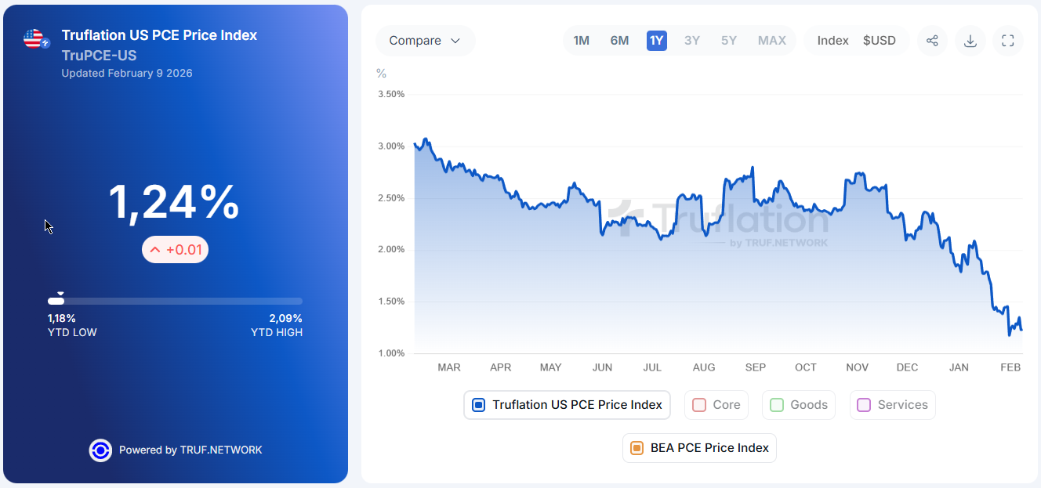Screen dimensions: 1041x488
Task: Click the Compare dropdown chevron arrow
Action: tap(455, 41)
